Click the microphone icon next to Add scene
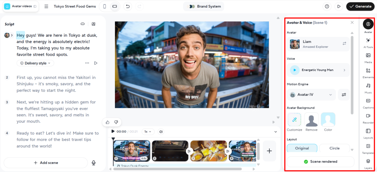377x172 pixels. coord(94,163)
